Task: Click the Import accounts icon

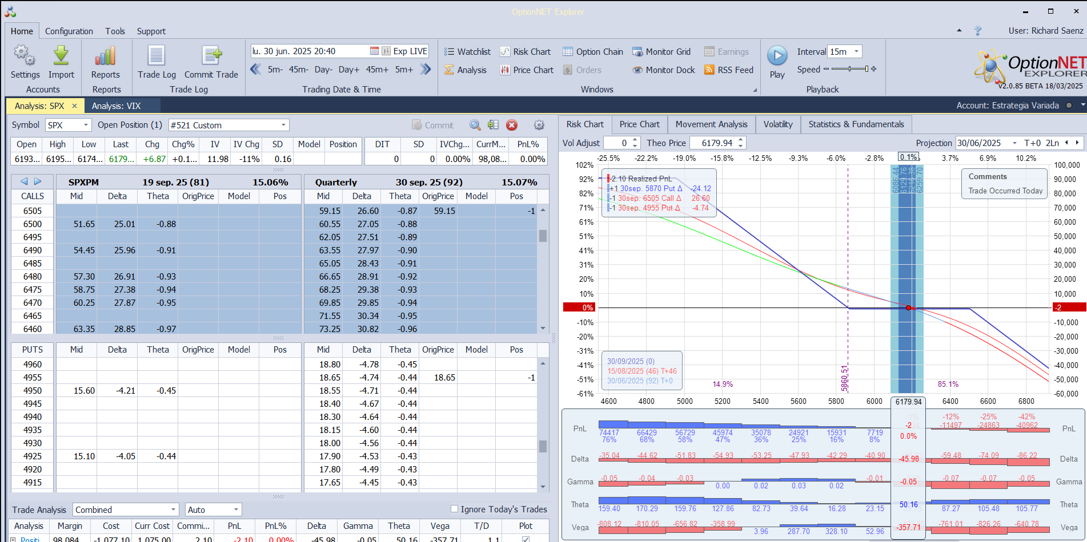Action: point(61,56)
